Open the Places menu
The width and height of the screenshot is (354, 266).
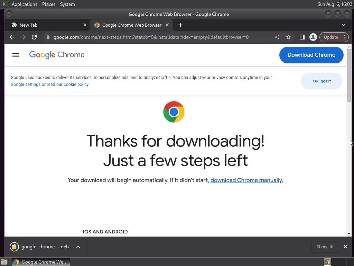click(x=48, y=4)
